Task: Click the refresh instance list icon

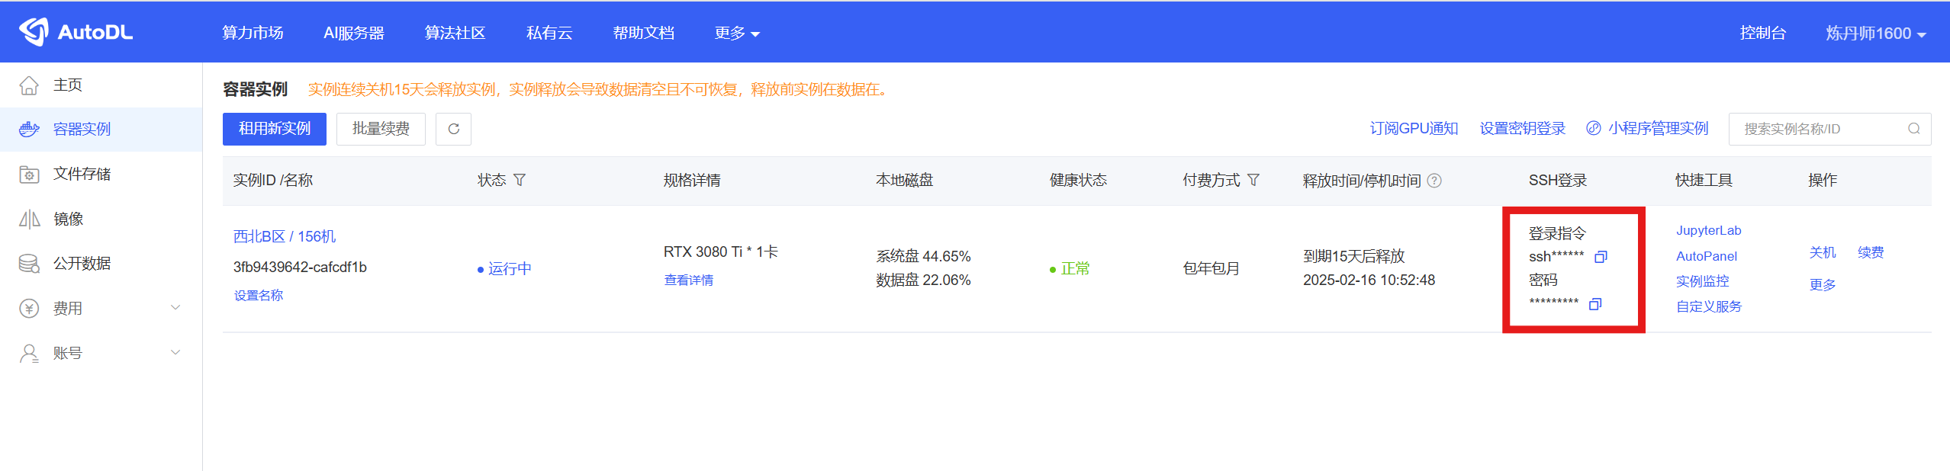Action: (453, 129)
